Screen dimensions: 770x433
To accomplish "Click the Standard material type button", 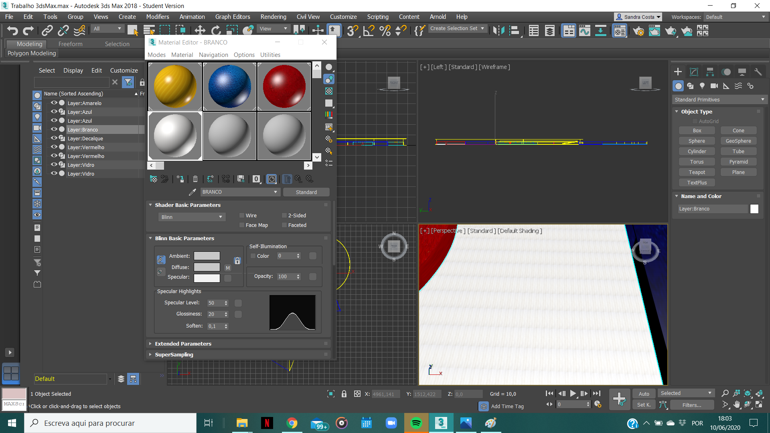I will 306,192.
